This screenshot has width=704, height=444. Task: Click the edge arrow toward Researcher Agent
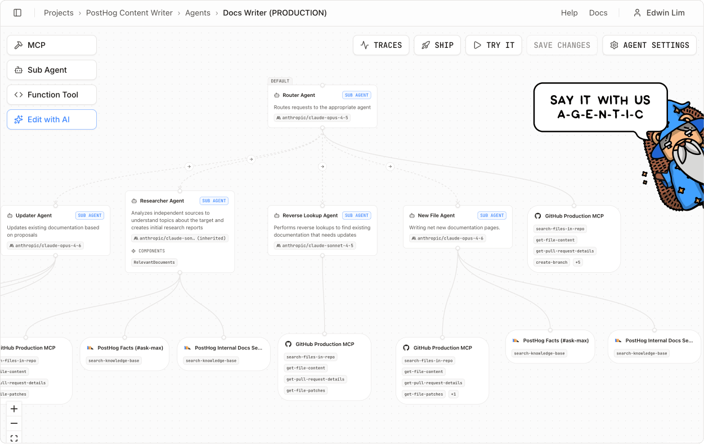coord(251,159)
